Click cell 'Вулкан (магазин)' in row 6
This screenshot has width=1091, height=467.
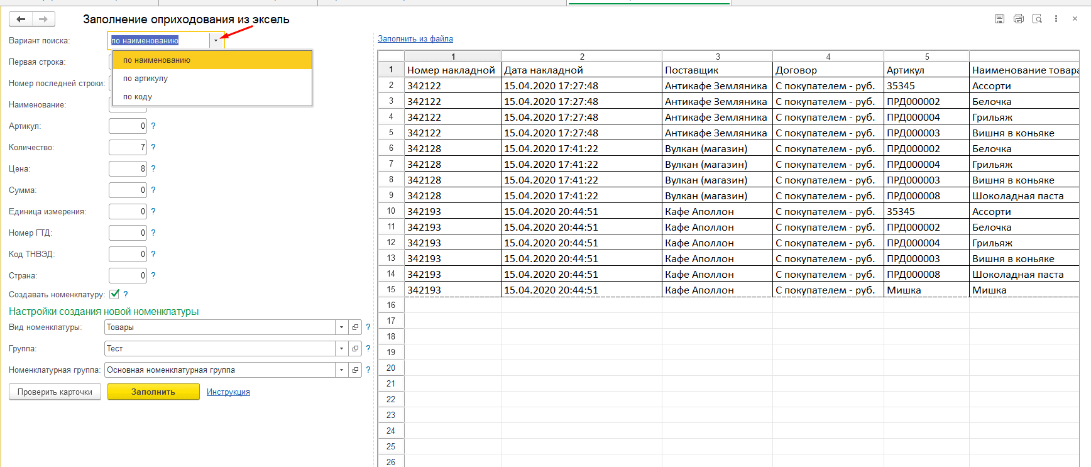click(x=717, y=148)
